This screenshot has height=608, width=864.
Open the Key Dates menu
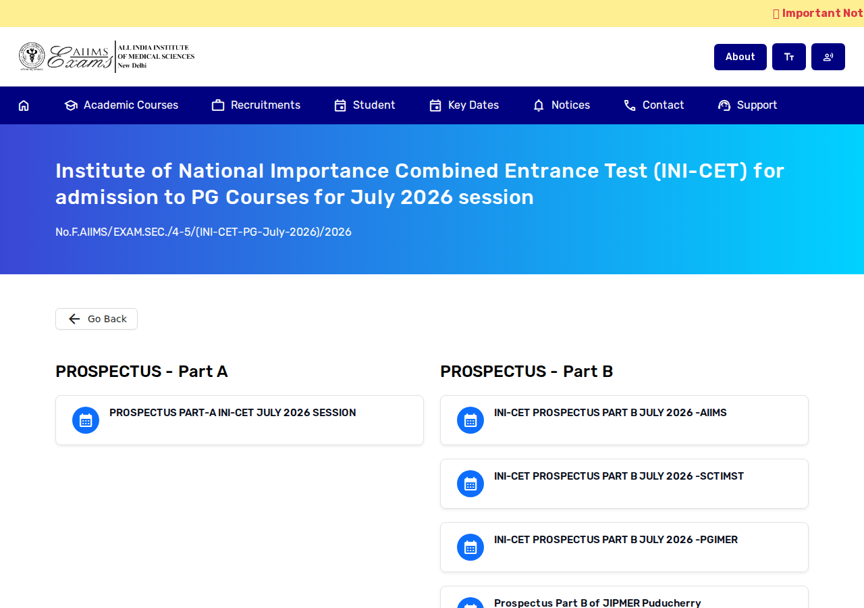pyautogui.click(x=464, y=105)
